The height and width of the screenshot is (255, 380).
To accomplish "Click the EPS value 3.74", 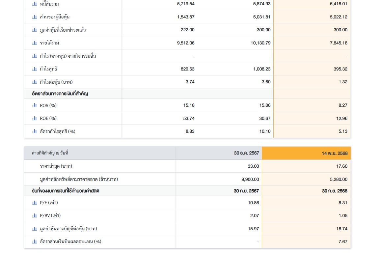I will coord(190,82).
